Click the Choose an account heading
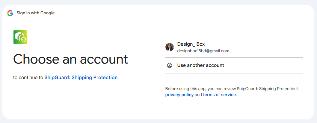This screenshot has width=317, height=123. [x=70, y=59]
